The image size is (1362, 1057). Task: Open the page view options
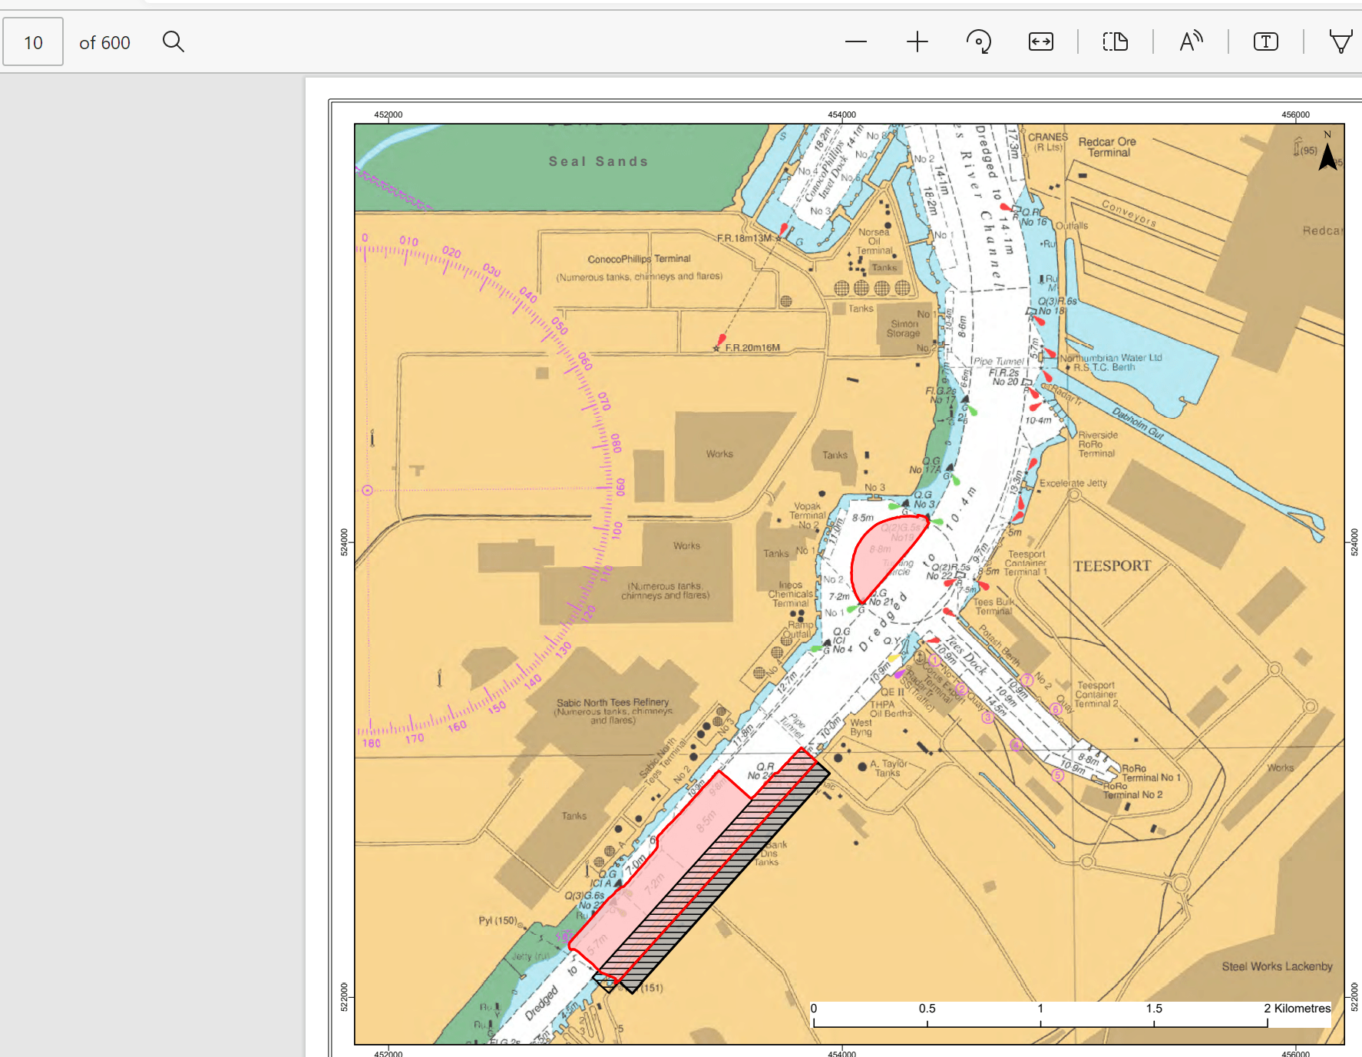[1115, 41]
